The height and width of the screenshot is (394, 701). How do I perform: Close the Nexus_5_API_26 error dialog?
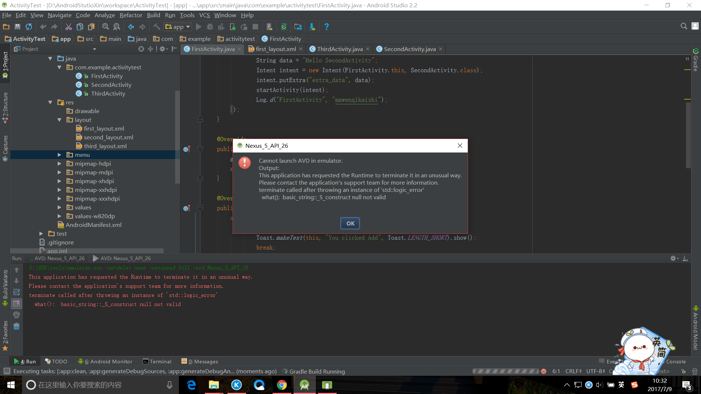tap(460, 146)
